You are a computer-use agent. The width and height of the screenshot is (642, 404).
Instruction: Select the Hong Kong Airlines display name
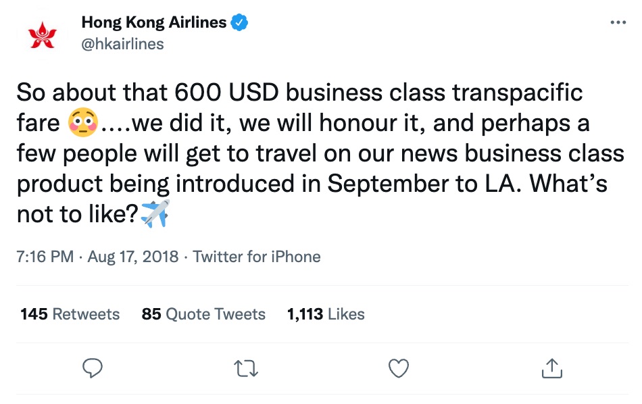(x=154, y=21)
